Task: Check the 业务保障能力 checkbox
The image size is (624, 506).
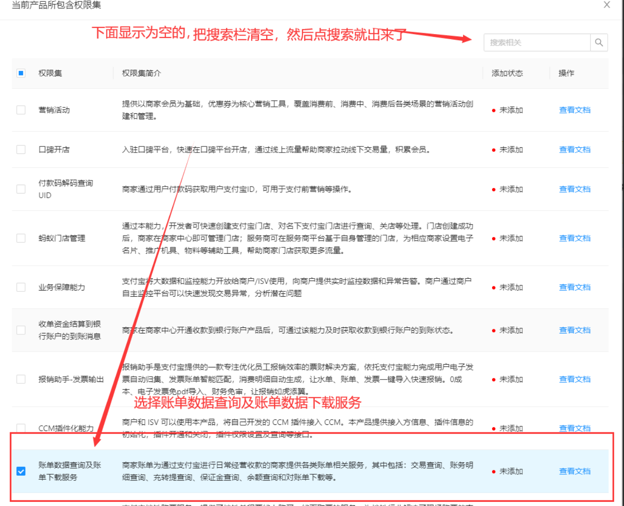Action: pos(21,287)
